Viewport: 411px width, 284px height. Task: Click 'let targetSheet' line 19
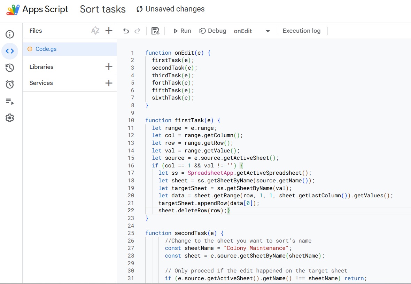[x=225, y=188]
